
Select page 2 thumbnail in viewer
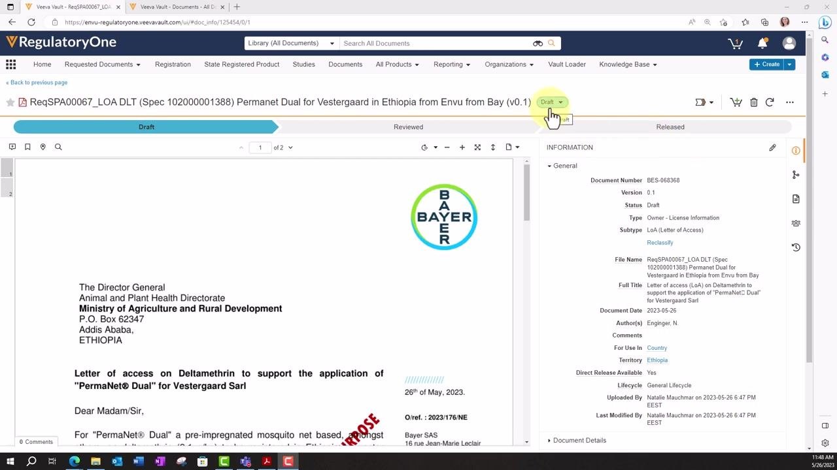click(x=7, y=188)
